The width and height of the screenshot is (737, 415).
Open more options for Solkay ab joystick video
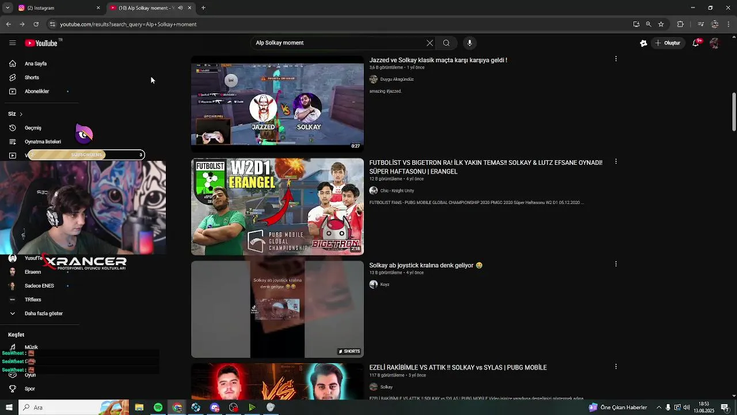coord(616,264)
